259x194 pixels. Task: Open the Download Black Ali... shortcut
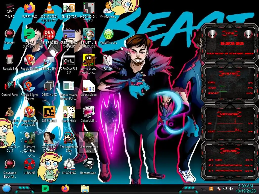pos(10,168)
